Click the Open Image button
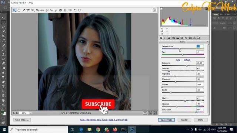The image size is (237, 133). click(x=166, y=120)
